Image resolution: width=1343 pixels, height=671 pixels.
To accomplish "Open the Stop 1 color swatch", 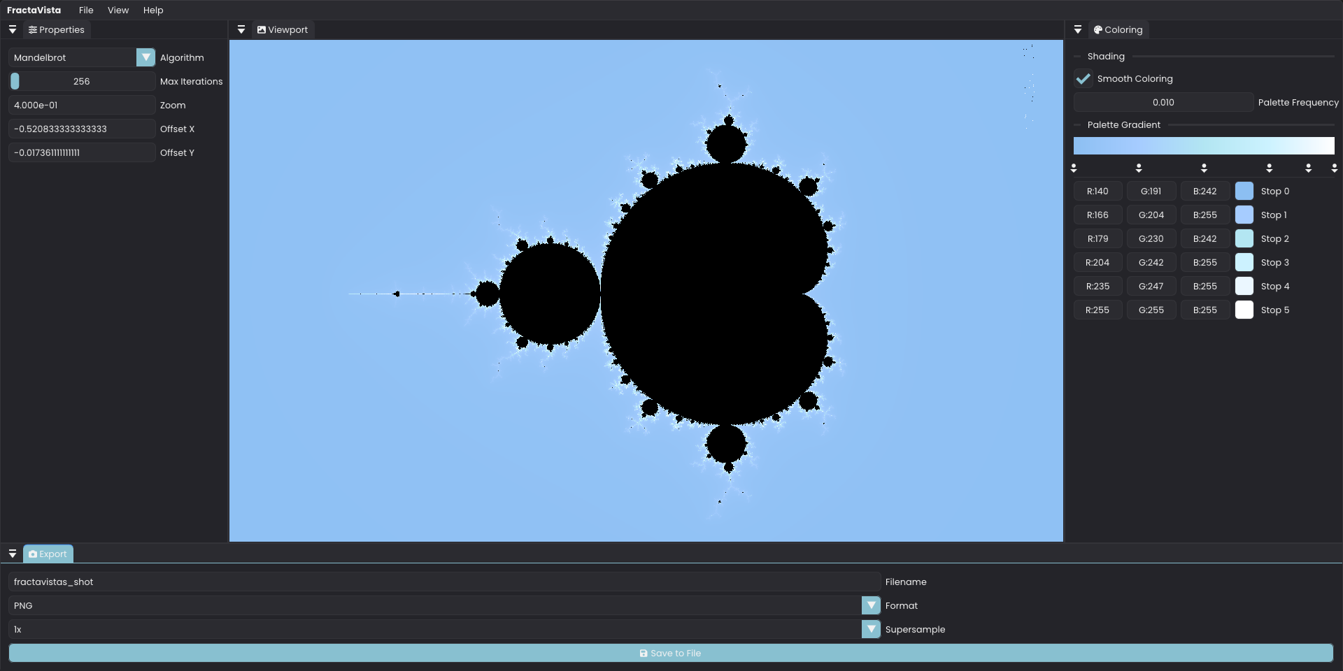I will click(1244, 215).
